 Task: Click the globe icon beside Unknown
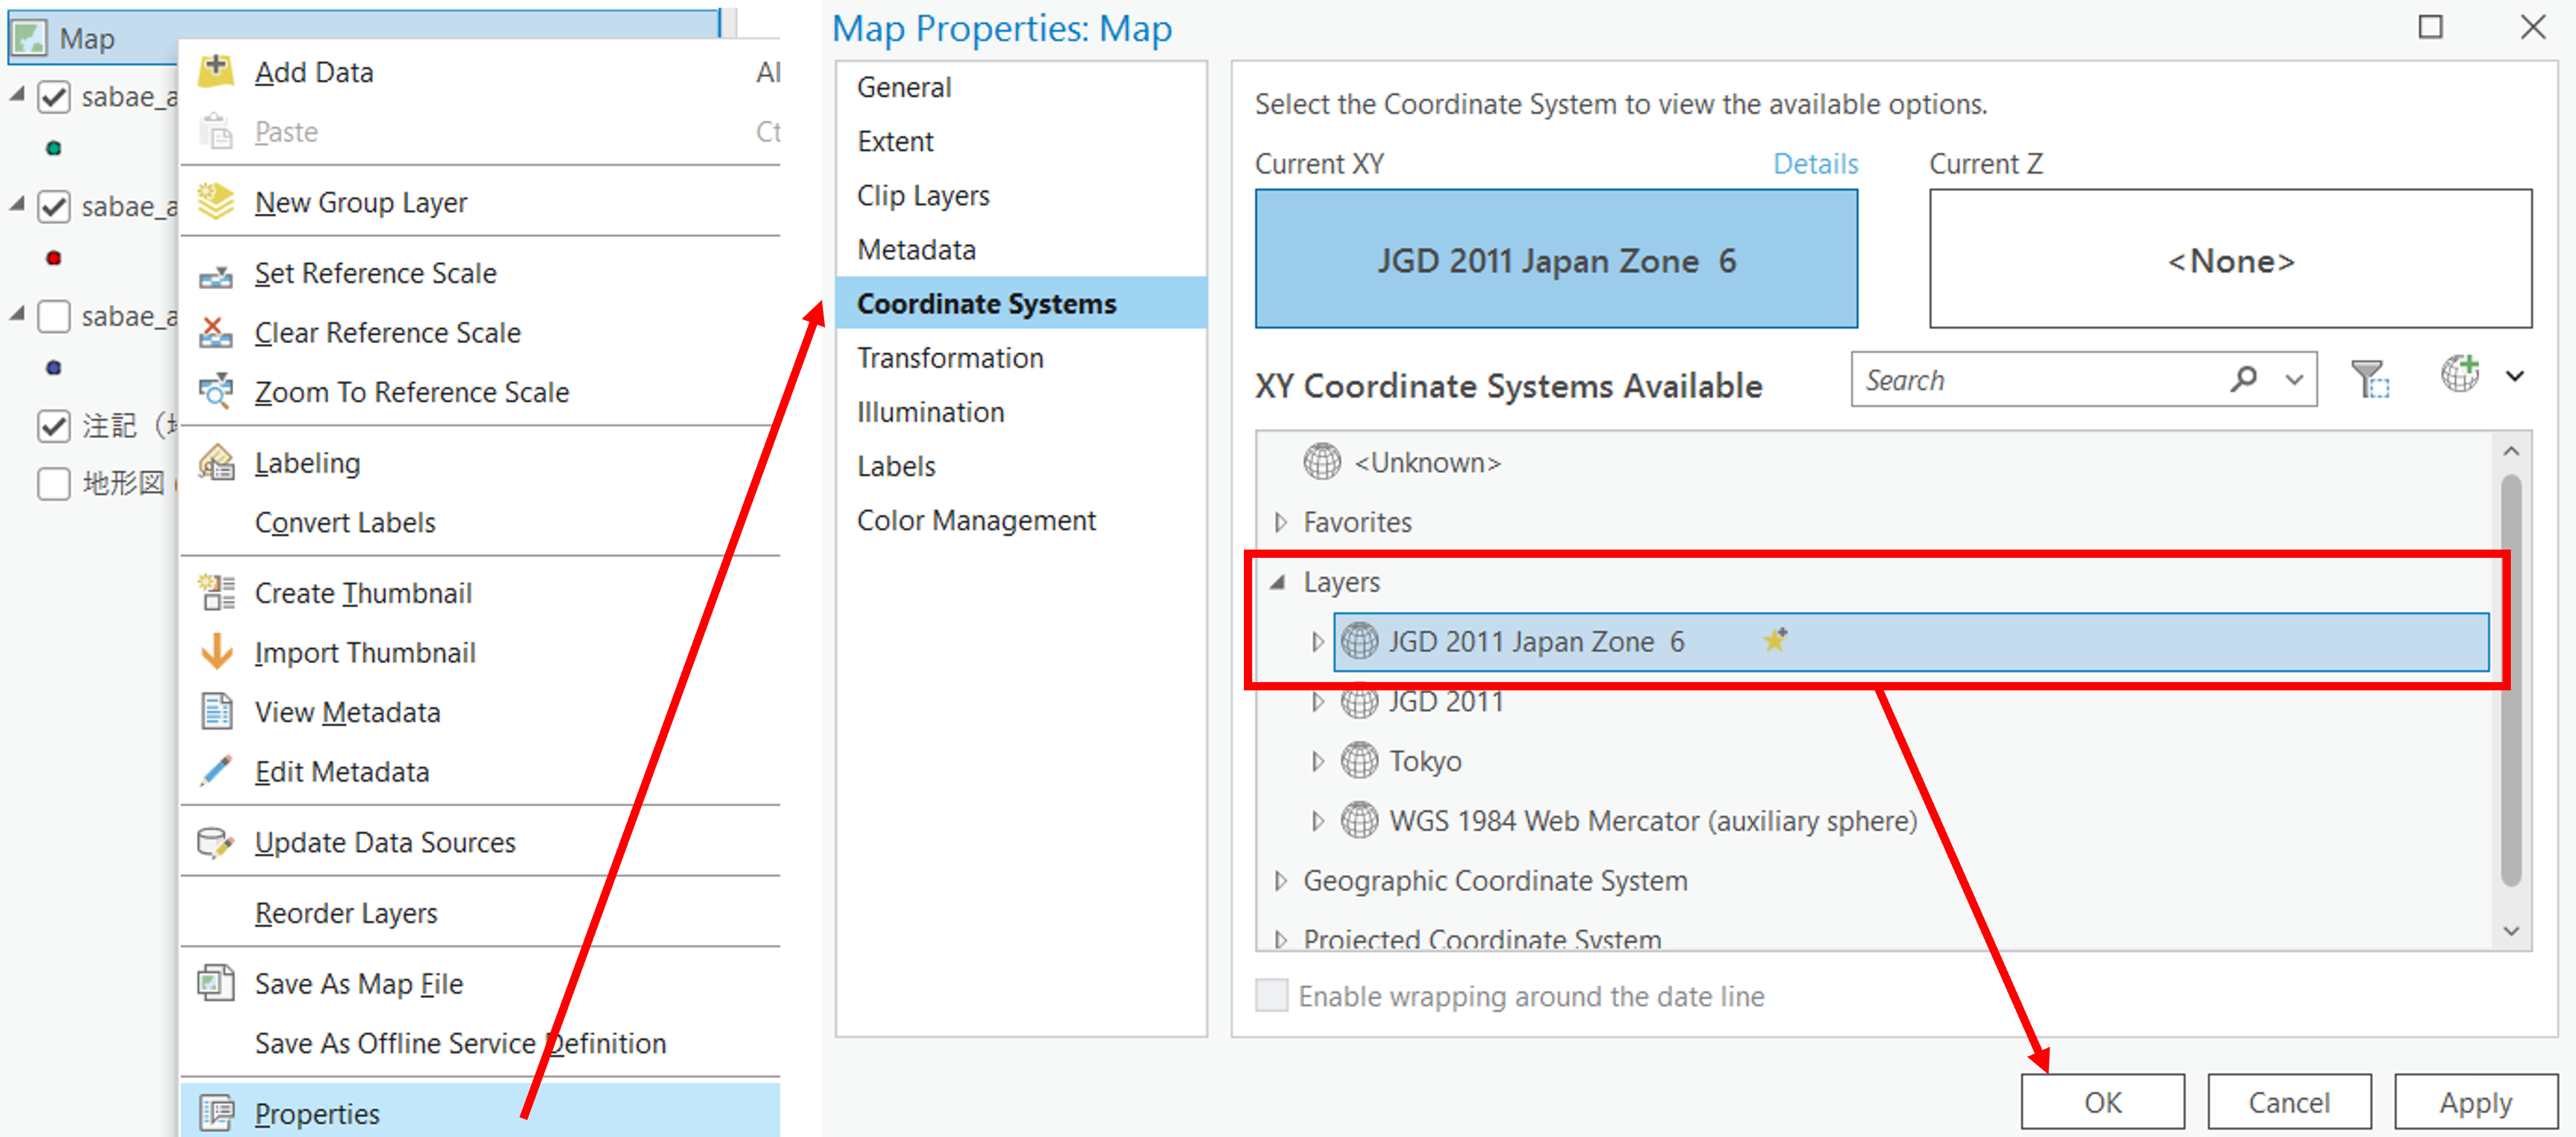pos(1322,463)
